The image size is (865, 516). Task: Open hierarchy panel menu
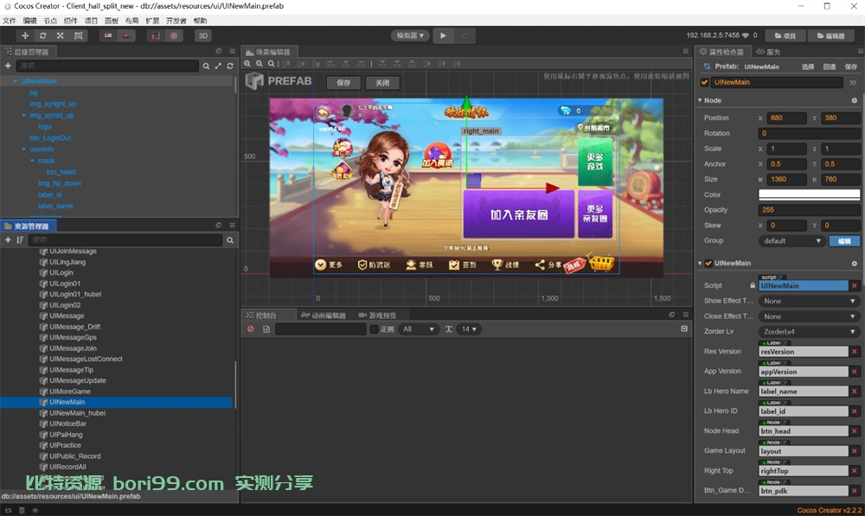(232, 51)
